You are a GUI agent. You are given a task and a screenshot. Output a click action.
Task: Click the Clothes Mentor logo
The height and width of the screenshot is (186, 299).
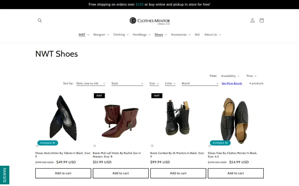point(149,21)
